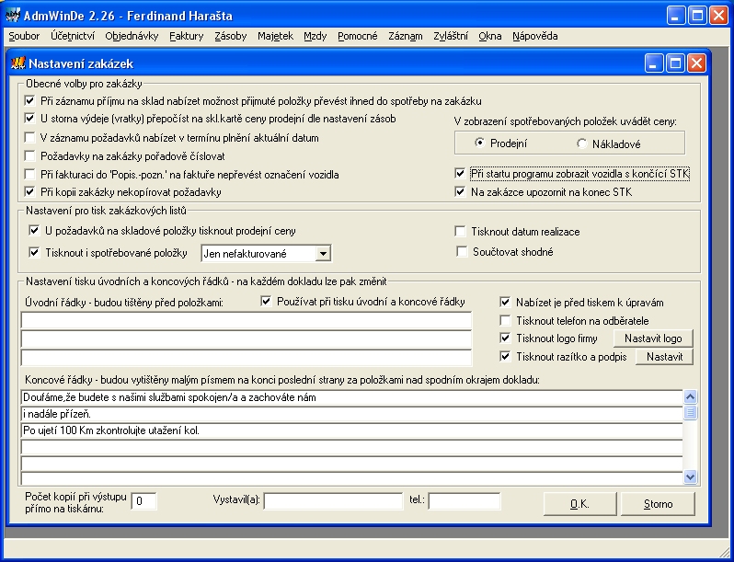Enable 'Požadavky na zakázky pořadově číslovat'
The width and height of the screenshot is (734, 562).
tap(30, 155)
